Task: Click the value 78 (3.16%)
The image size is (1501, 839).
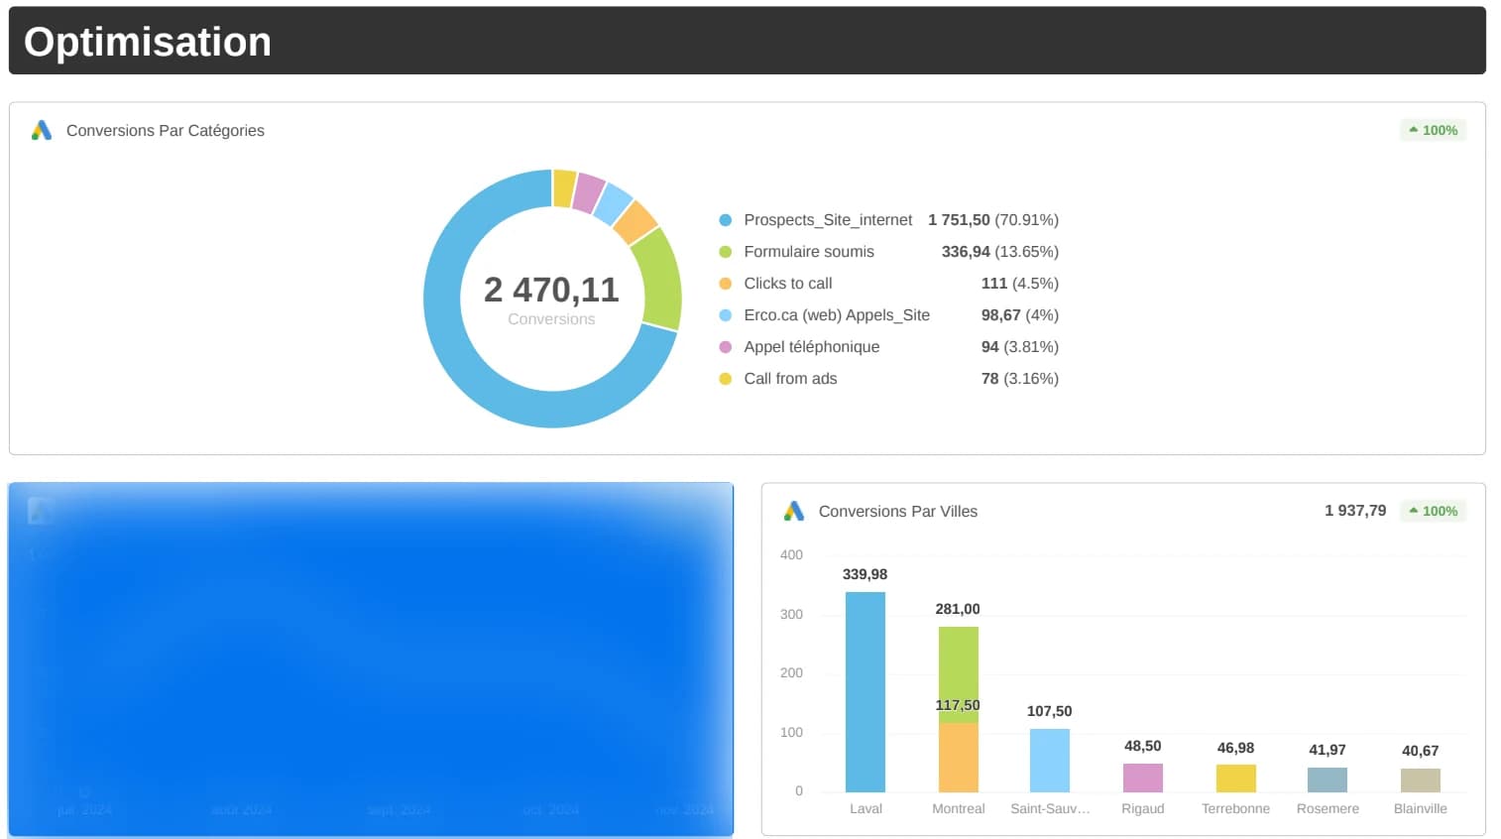Action: 1020,379
